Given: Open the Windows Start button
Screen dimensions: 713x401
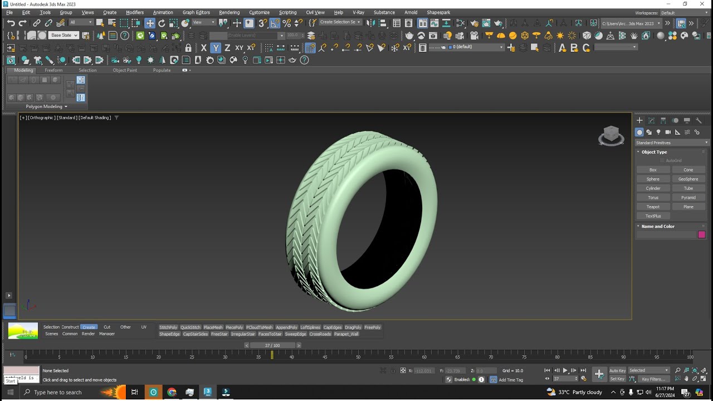Looking at the screenshot, I should [10, 392].
